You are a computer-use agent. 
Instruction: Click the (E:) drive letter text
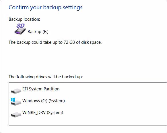pos(46,32)
